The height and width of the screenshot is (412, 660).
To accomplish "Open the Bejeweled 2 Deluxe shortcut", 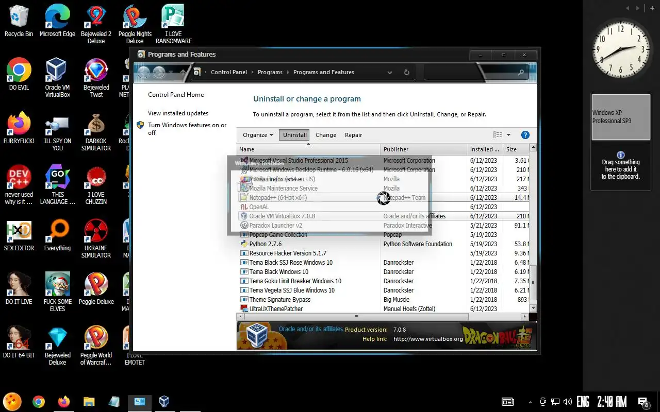I will click(96, 24).
